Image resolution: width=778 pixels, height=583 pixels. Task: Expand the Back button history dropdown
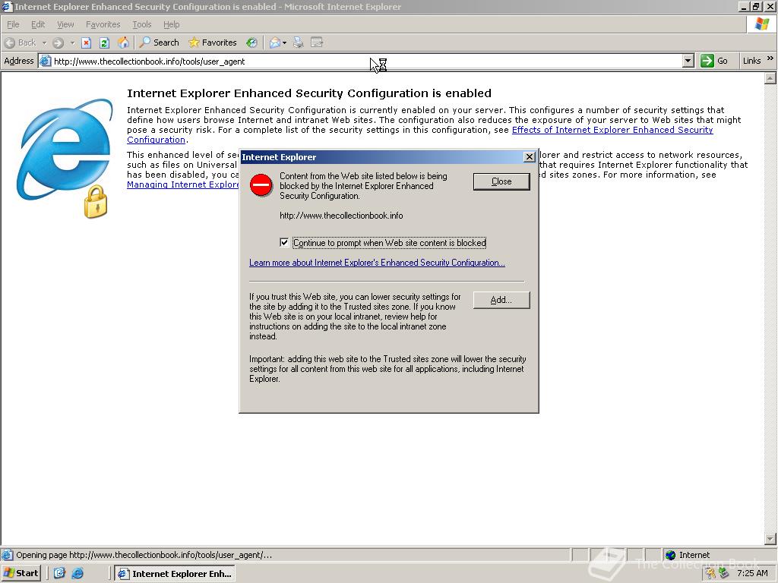44,43
